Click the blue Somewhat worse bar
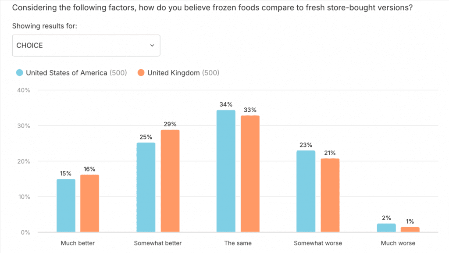This screenshot has height=253, width=449. coord(306,191)
